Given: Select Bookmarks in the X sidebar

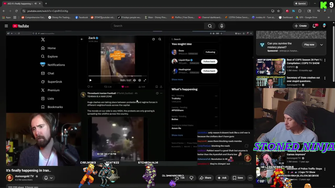Looking at the screenshot, I should 52,107.
